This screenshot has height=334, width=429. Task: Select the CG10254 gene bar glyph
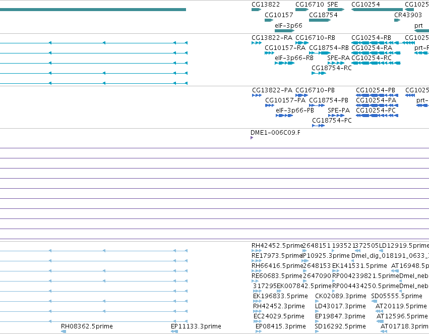click(377, 10)
